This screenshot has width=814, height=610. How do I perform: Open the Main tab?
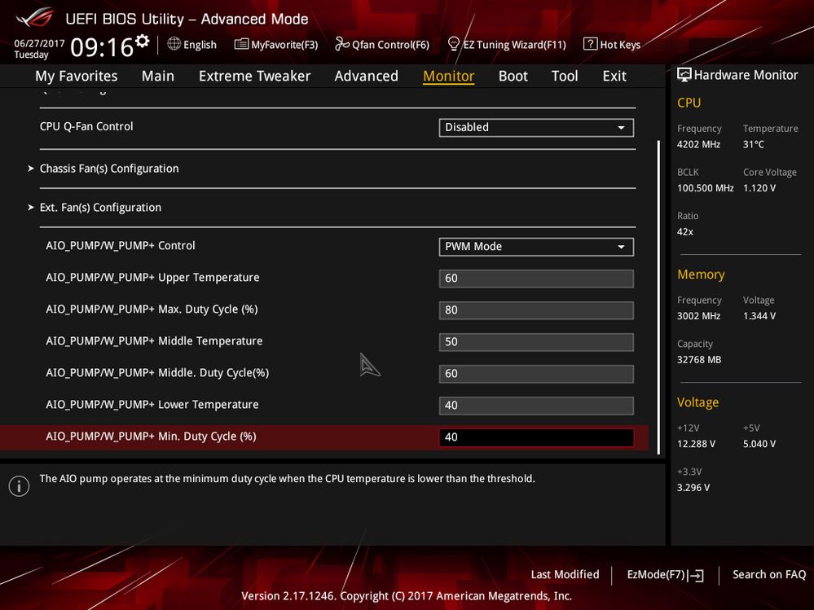coord(158,76)
